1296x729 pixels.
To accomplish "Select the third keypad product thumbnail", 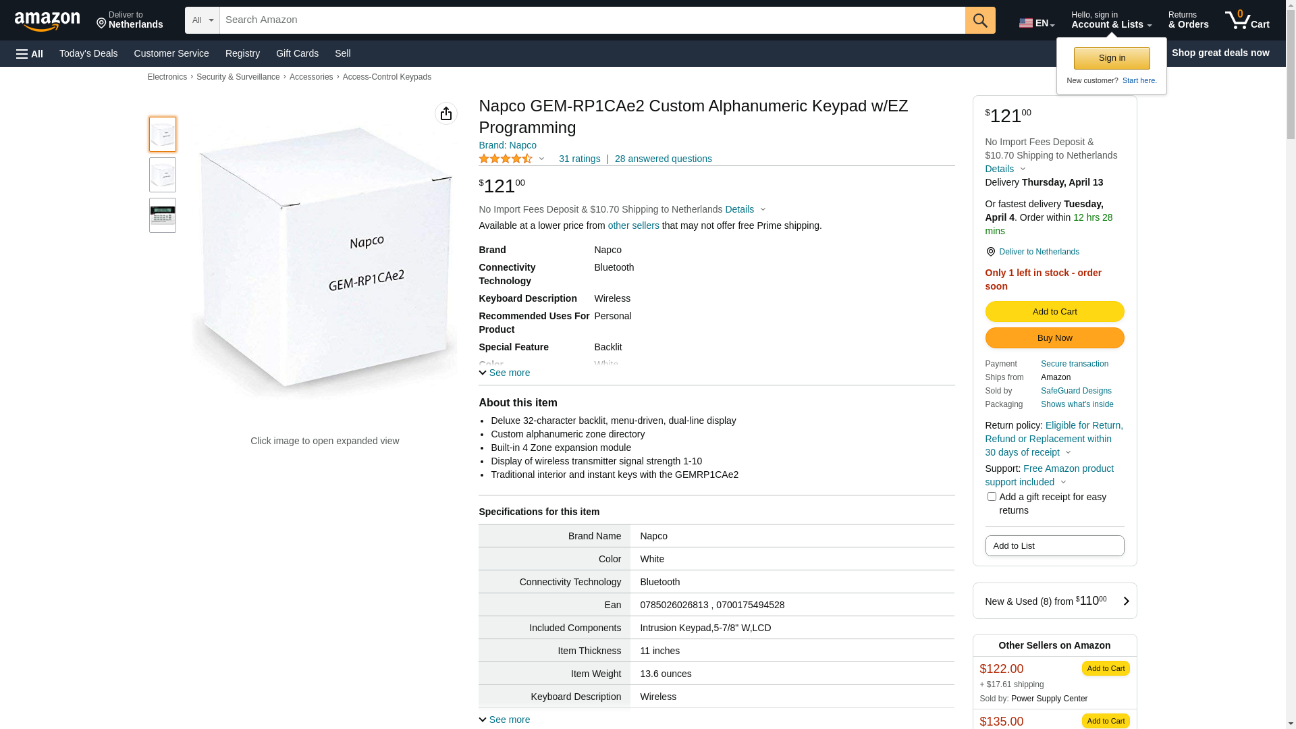I will pyautogui.click(x=163, y=215).
